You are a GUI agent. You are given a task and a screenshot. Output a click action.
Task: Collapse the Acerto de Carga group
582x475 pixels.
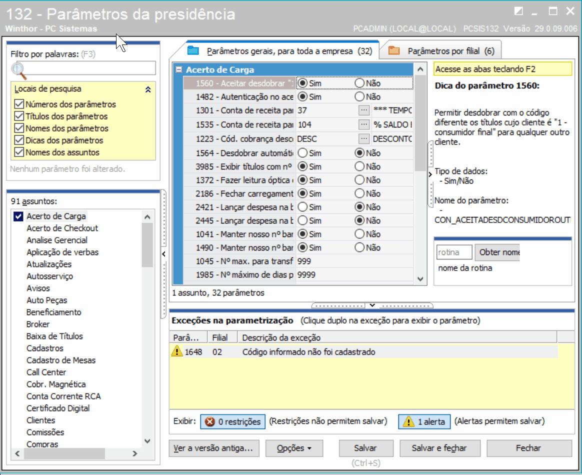(x=179, y=69)
